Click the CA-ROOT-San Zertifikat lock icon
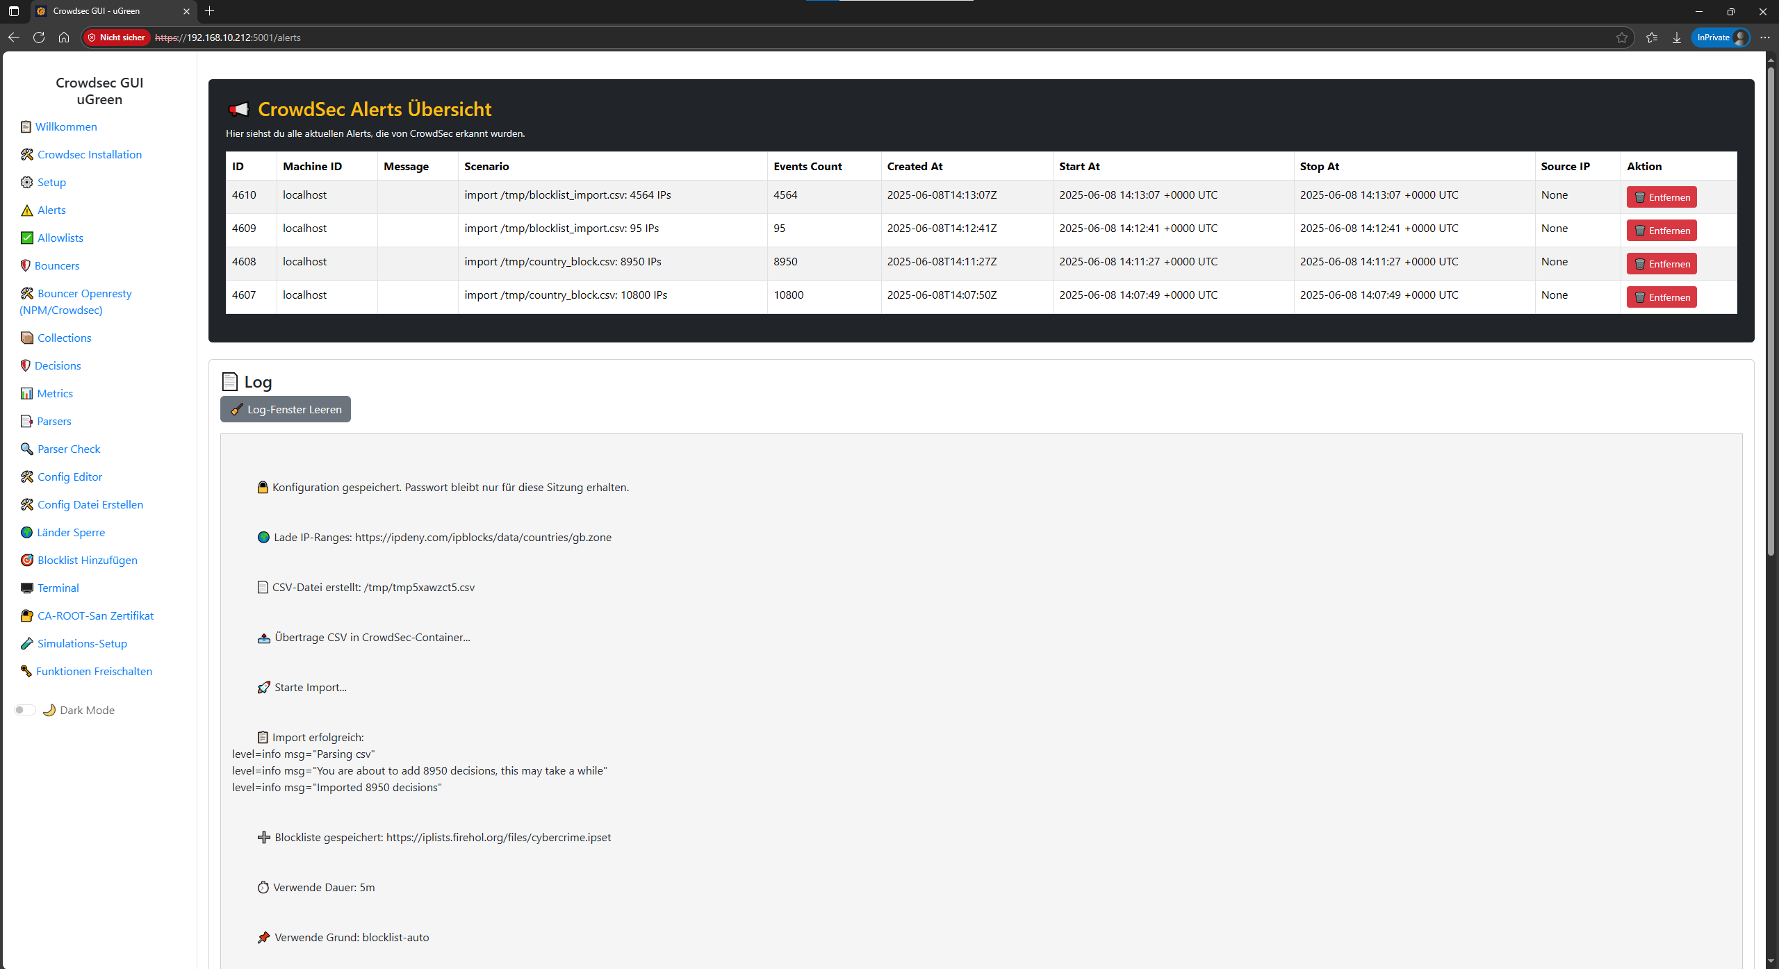1779x969 pixels. point(26,615)
